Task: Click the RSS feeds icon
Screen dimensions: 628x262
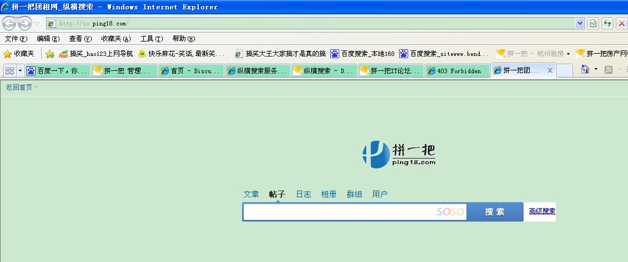Action: pos(609,70)
